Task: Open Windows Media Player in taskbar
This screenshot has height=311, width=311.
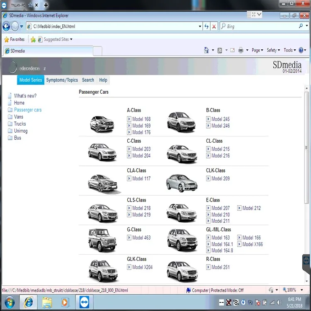Action: click(x=65, y=302)
